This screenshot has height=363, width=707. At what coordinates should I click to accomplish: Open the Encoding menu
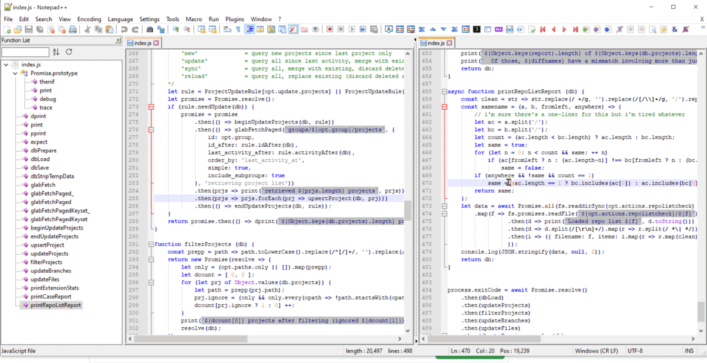pyautogui.click(x=89, y=19)
